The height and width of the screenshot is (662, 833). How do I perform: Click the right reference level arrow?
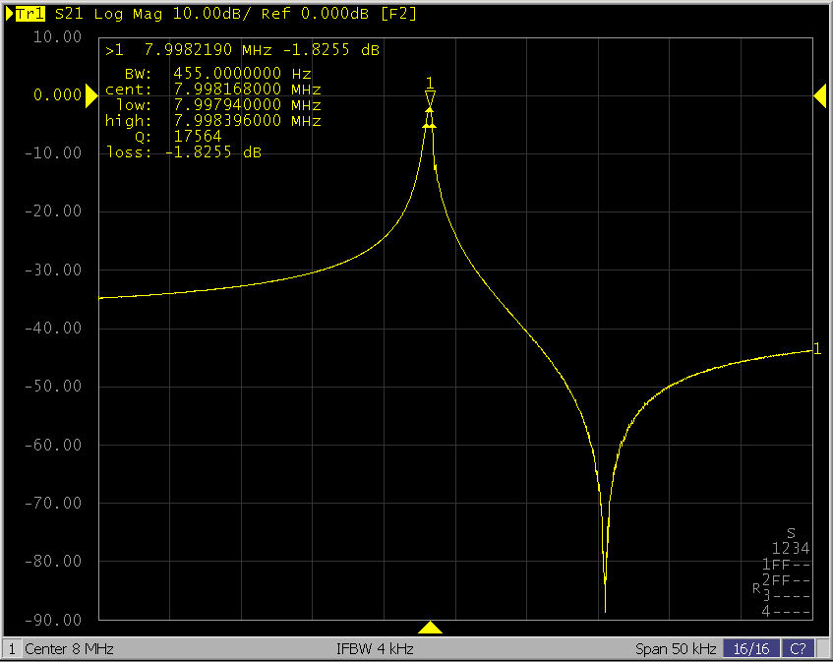819,94
